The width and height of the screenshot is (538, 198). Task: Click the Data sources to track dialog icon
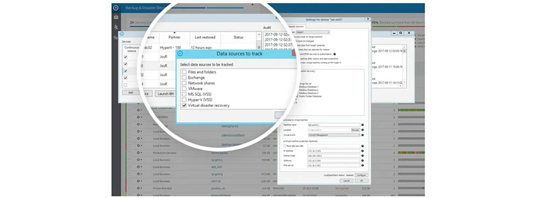pyautogui.click(x=180, y=54)
